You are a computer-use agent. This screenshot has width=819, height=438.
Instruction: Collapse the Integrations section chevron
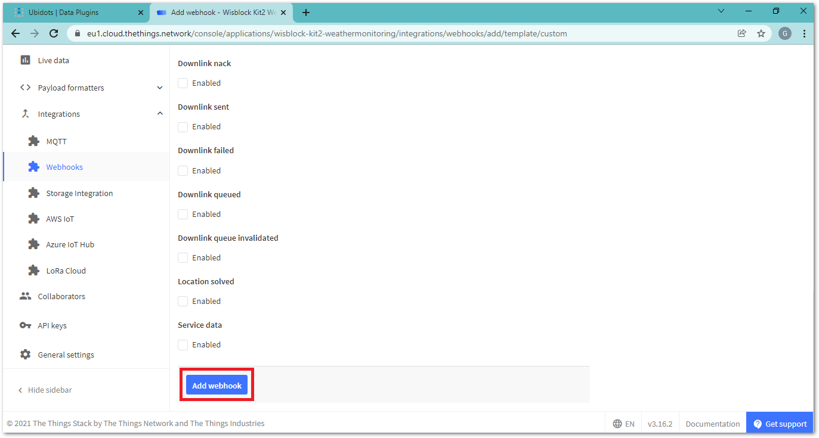click(160, 114)
